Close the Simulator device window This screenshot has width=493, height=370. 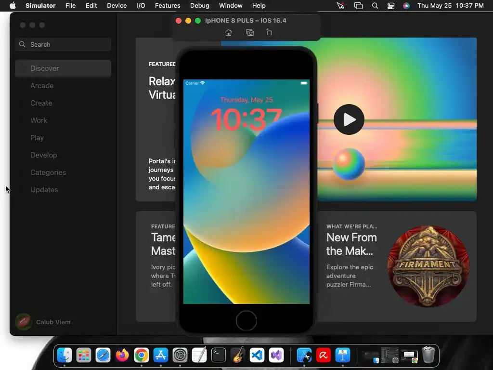point(179,21)
